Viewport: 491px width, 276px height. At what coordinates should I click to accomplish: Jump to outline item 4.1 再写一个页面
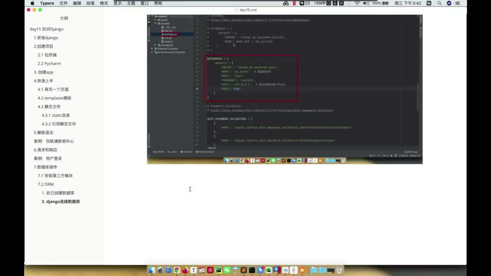pos(53,89)
